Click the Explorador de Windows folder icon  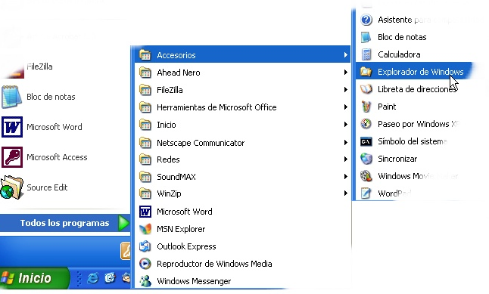coord(366,72)
